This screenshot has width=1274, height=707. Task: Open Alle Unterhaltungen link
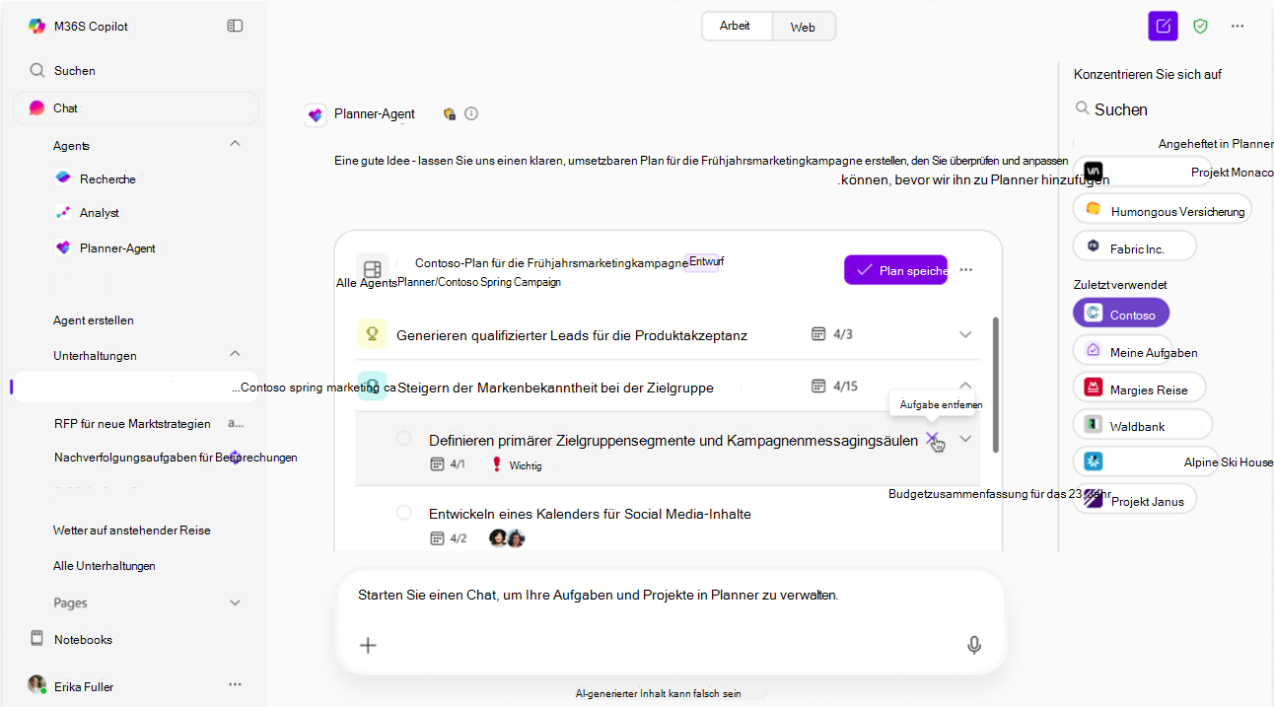click(104, 565)
